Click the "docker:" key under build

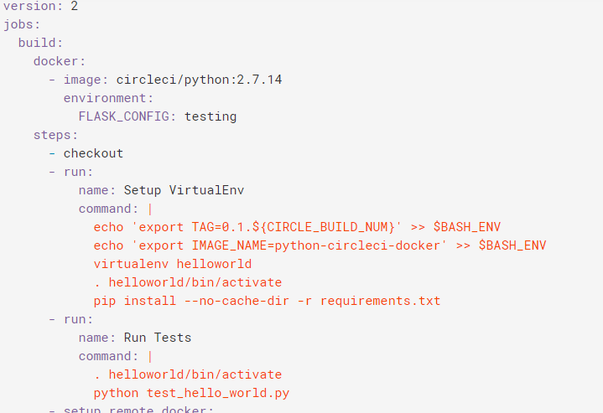[60, 61]
